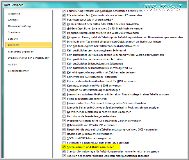Enable Leerraum für Unterstreichungen hinzufügen
The height and width of the screenshot is (160, 189).
coord(64,90)
